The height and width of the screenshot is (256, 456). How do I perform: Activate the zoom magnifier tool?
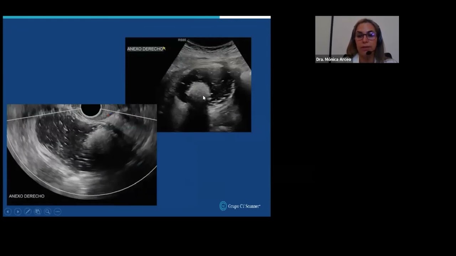48,212
